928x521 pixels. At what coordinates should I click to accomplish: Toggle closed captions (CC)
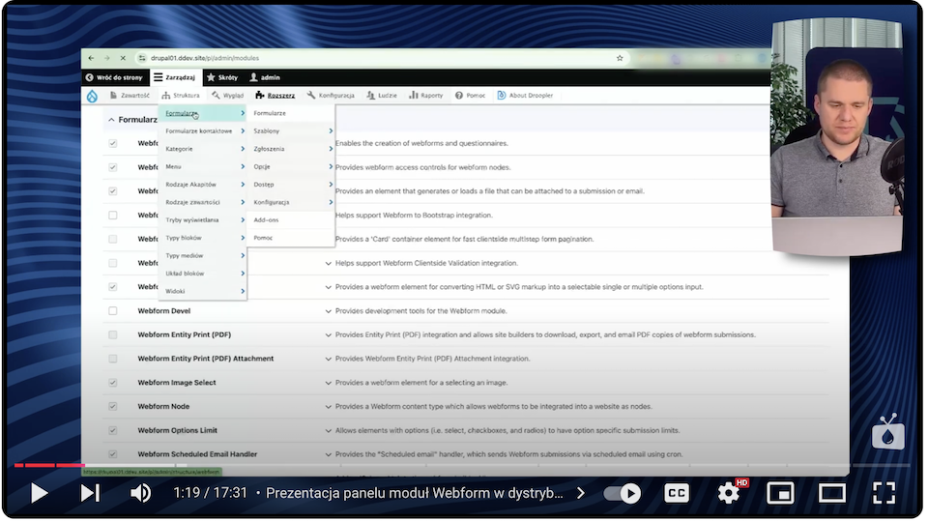click(x=677, y=493)
